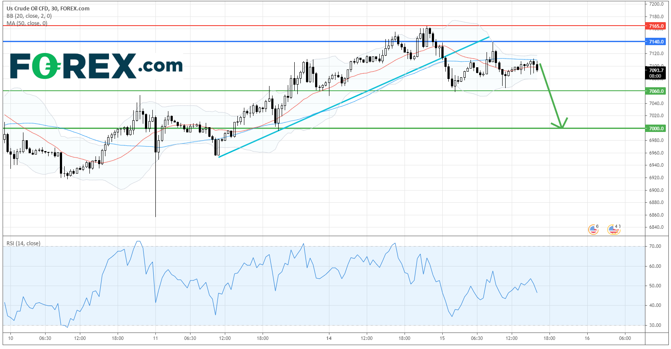The image size is (671, 349).
Task: Click the blue 7140.0 price level tag
Action: point(656,42)
